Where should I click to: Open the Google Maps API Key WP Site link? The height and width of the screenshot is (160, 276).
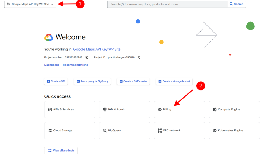point(97,49)
